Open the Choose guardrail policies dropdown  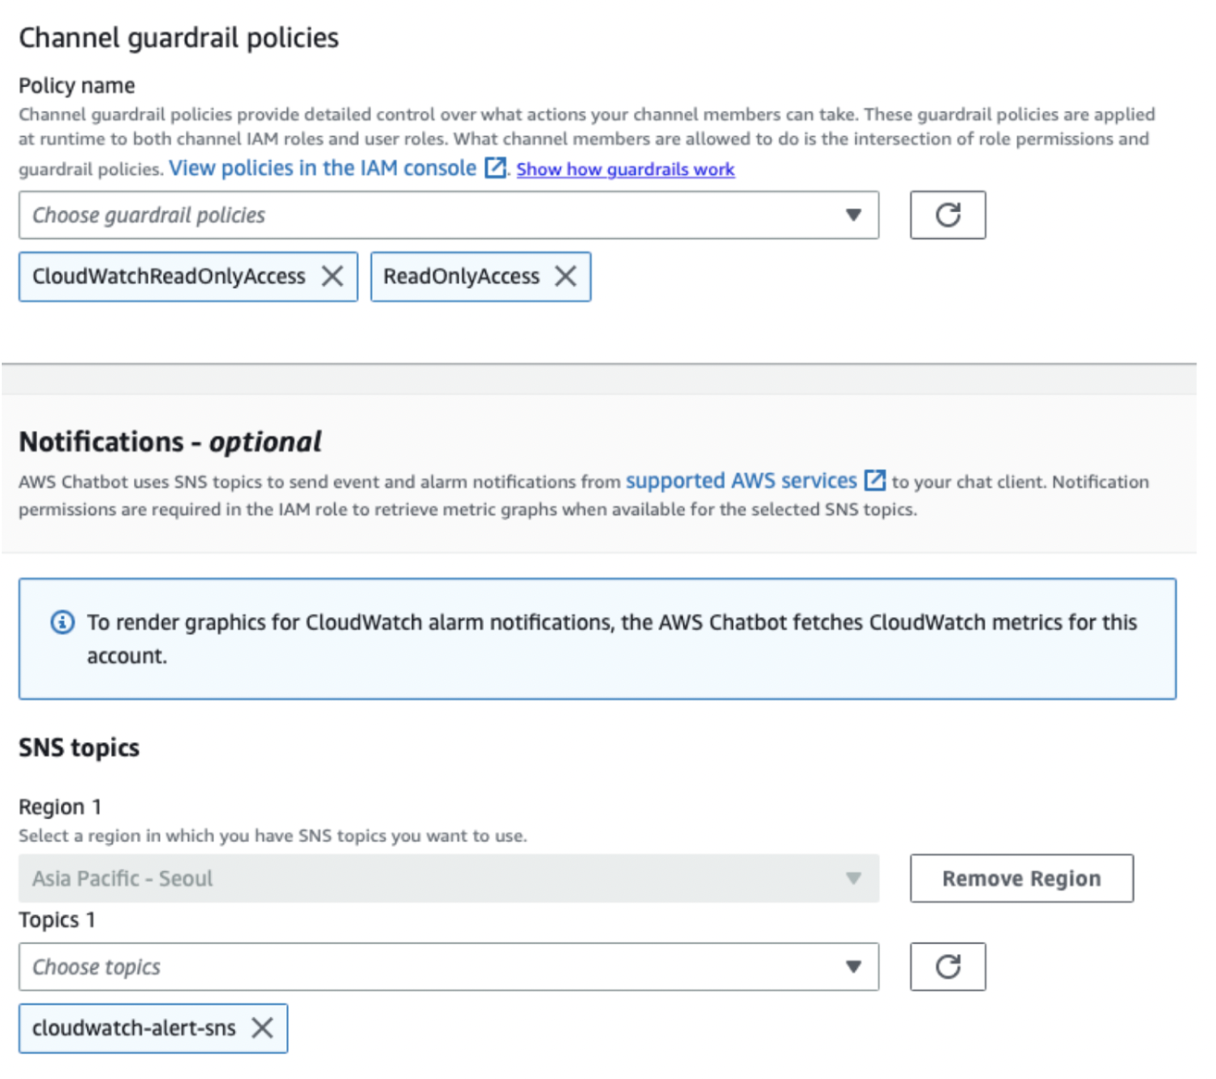pyautogui.click(x=449, y=215)
